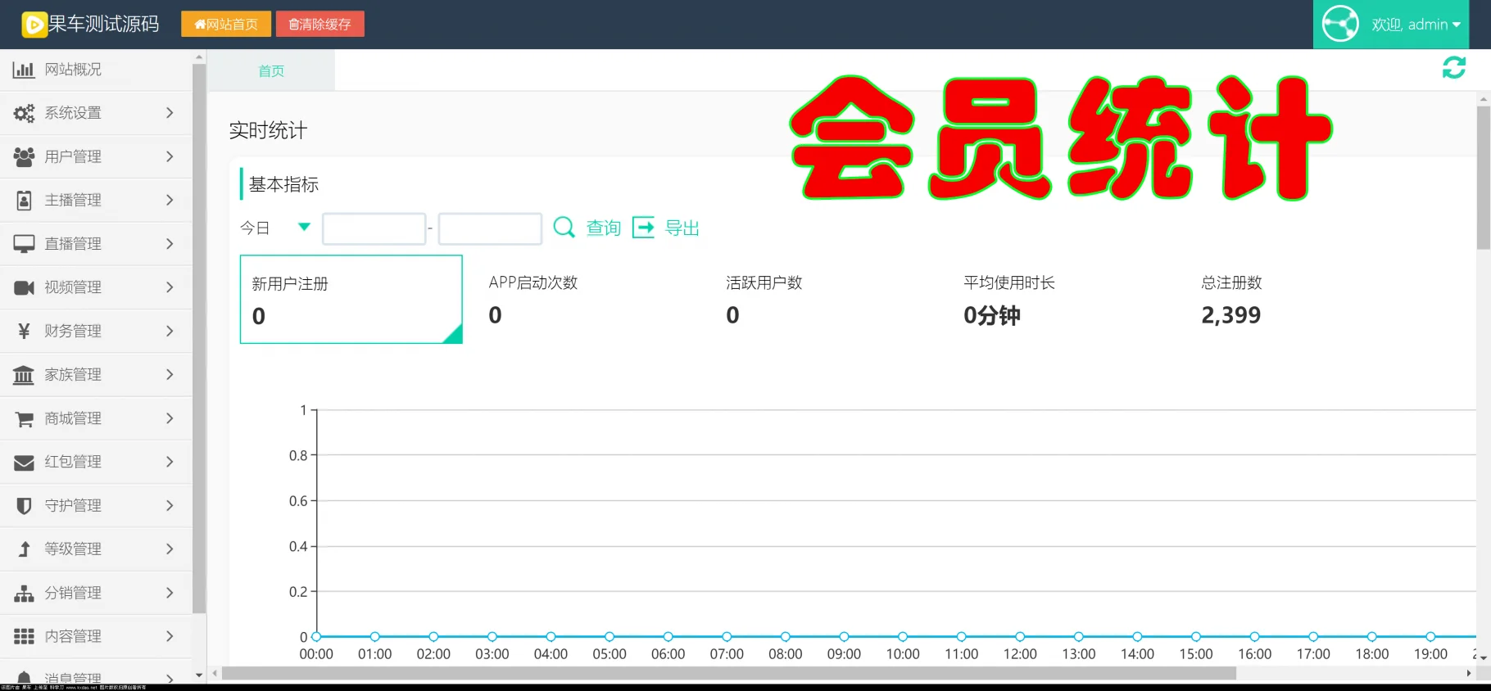
Task: Select the 平均使用时长 metric
Action: point(1009,300)
